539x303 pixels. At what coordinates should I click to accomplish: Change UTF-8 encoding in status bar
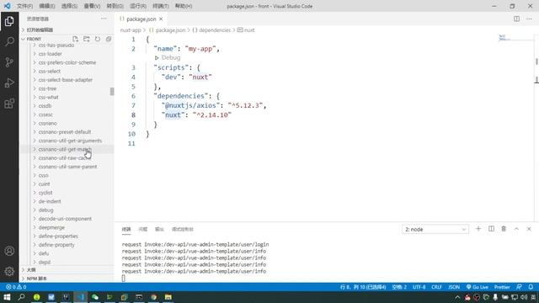tap(419, 287)
